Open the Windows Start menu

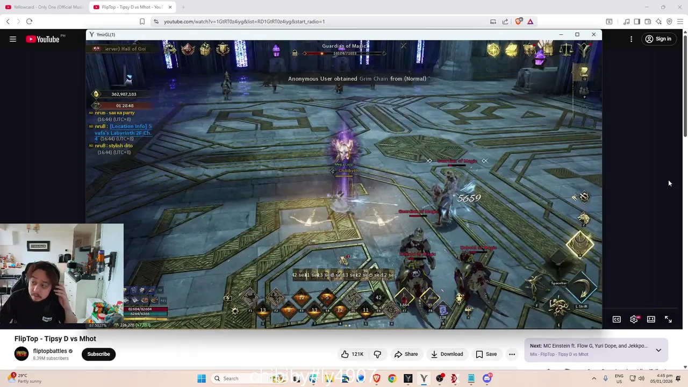202,378
